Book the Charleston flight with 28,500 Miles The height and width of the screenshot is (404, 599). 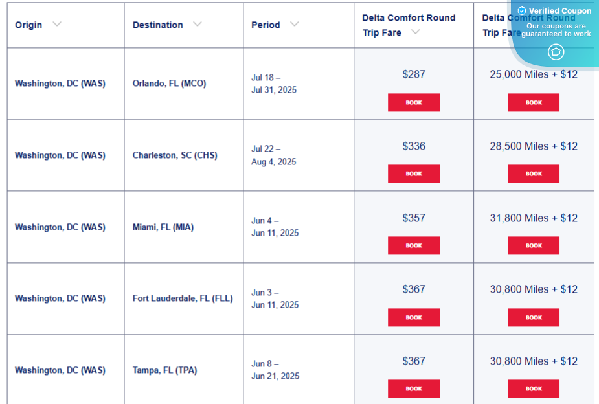533,174
